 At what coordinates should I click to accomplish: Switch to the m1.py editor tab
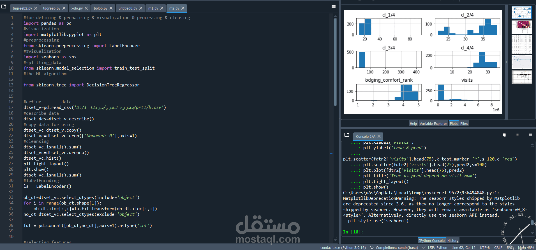click(x=153, y=8)
